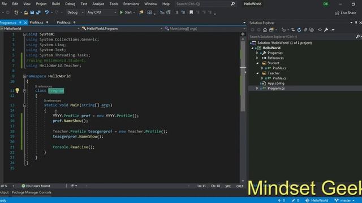Image resolution: width=362 pixels, height=203 pixels.
Task: Click Switch Views icon in Solution Explorer
Action: [271, 30]
